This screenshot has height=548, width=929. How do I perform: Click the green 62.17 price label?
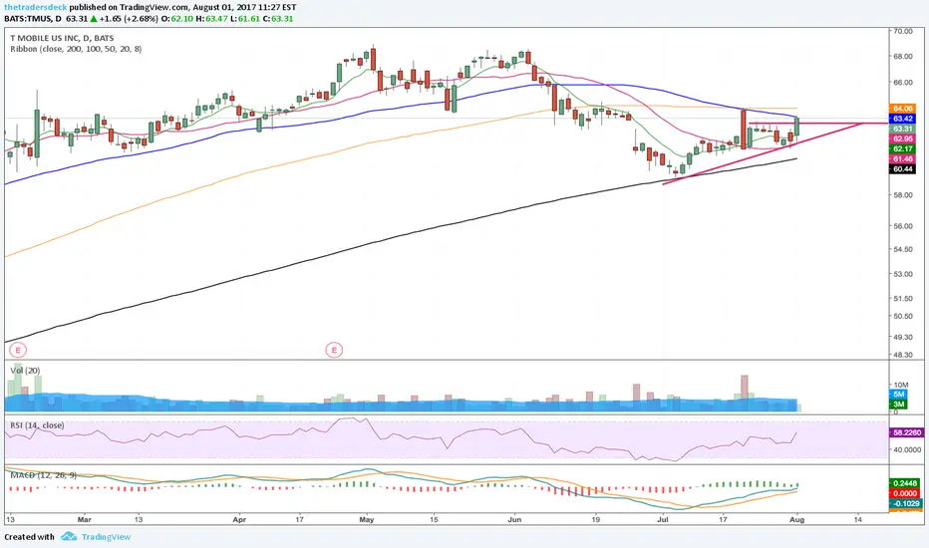(902, 148)
